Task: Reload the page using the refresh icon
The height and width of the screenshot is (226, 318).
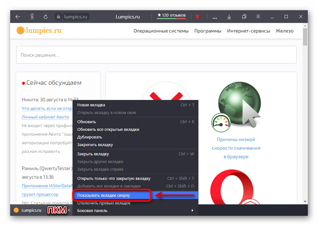Action: pyautogui.click(x=45, y=17)
